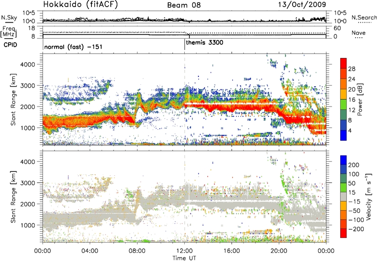Click the "12:00" time tick label
The image size is (377, 261).
point(184,251)
